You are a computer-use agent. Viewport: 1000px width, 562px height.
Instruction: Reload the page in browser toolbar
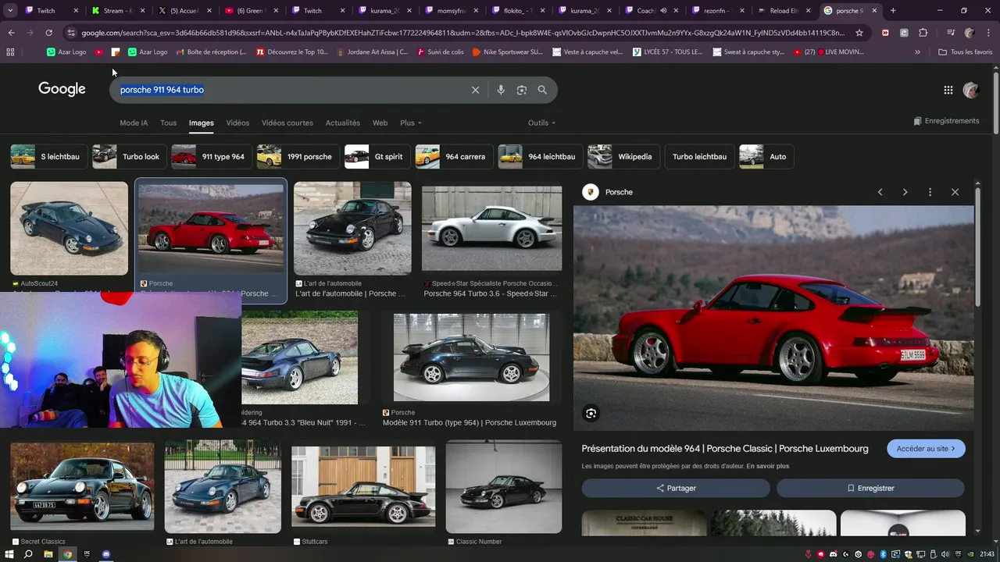point(48,33)
